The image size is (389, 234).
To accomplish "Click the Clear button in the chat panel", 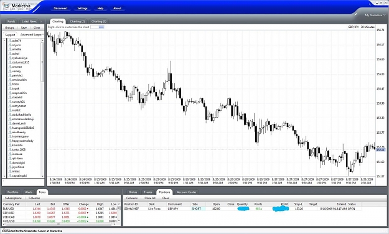I will (x=37, y=28).
